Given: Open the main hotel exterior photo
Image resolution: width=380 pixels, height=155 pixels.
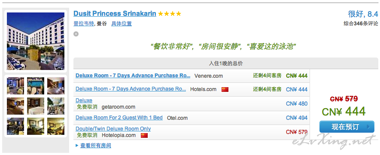Looking at the screenshot, I should tap(36, 41).
